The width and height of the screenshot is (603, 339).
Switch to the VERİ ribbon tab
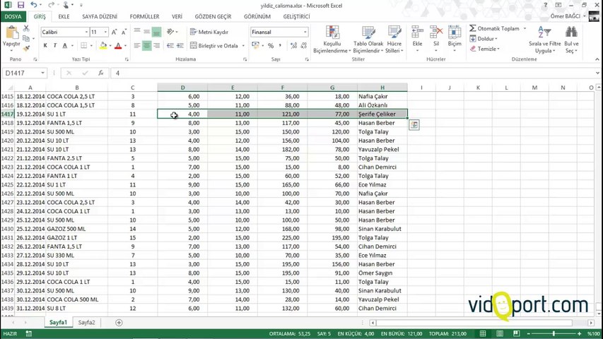tap(177, 16)
